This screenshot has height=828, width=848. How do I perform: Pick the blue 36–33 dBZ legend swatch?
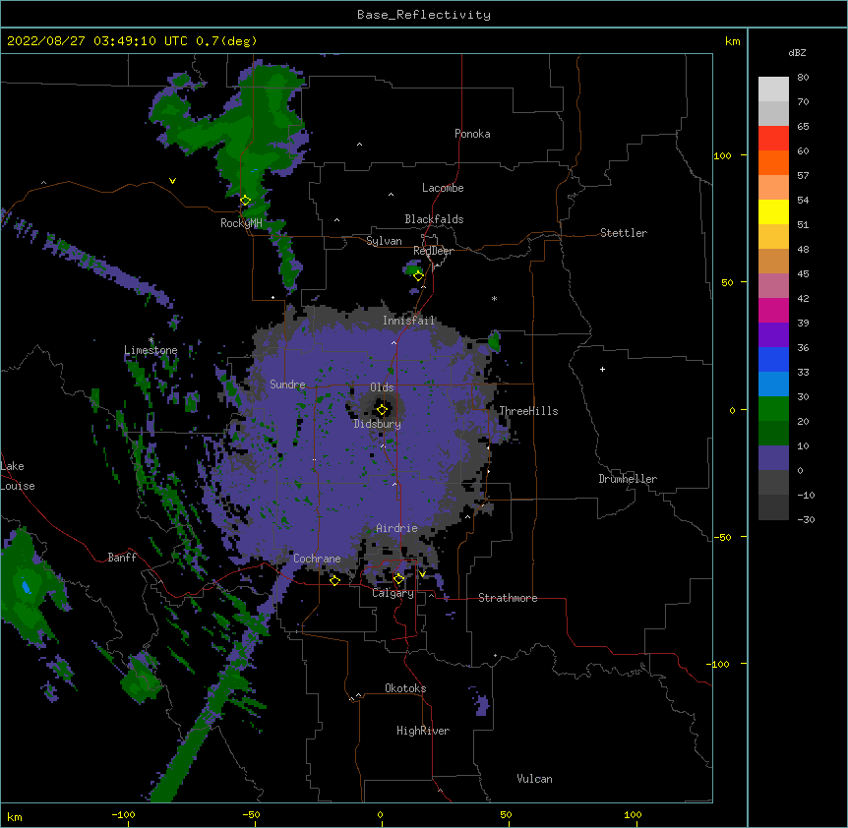click(x=773, y=359)
